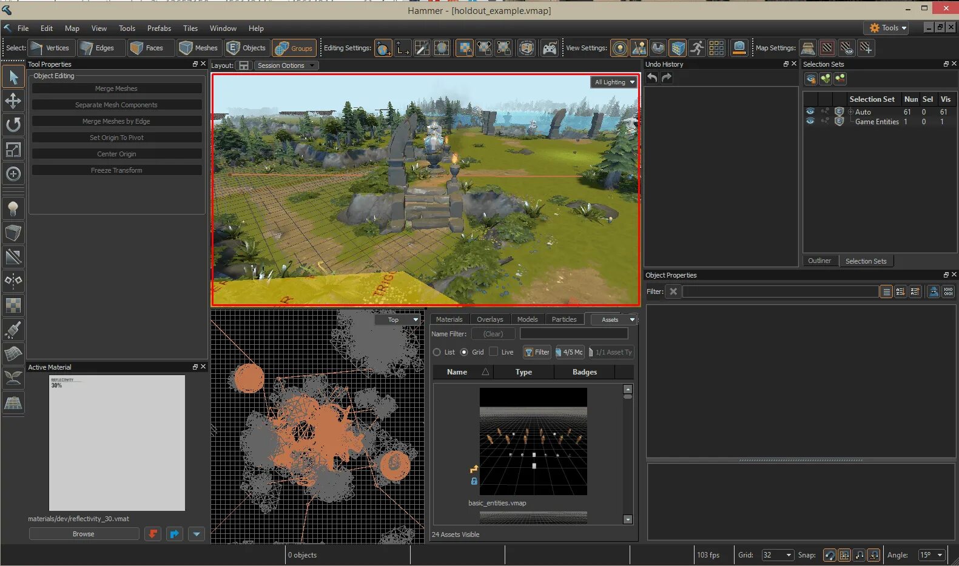Open the Grid size dropdown
The image size is (959, 566).
778,555
